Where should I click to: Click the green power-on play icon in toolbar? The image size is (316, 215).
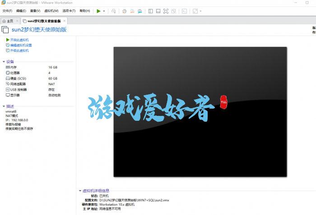point(98,11)
